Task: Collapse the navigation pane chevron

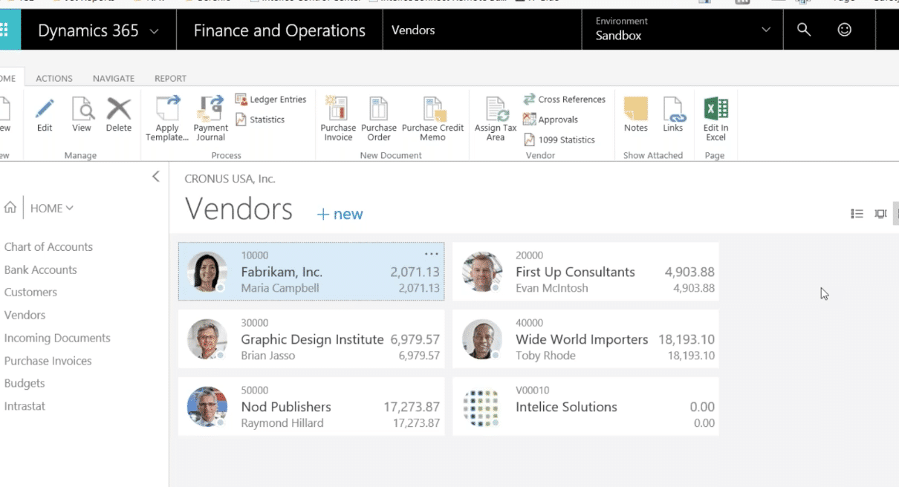Action: 155,177
